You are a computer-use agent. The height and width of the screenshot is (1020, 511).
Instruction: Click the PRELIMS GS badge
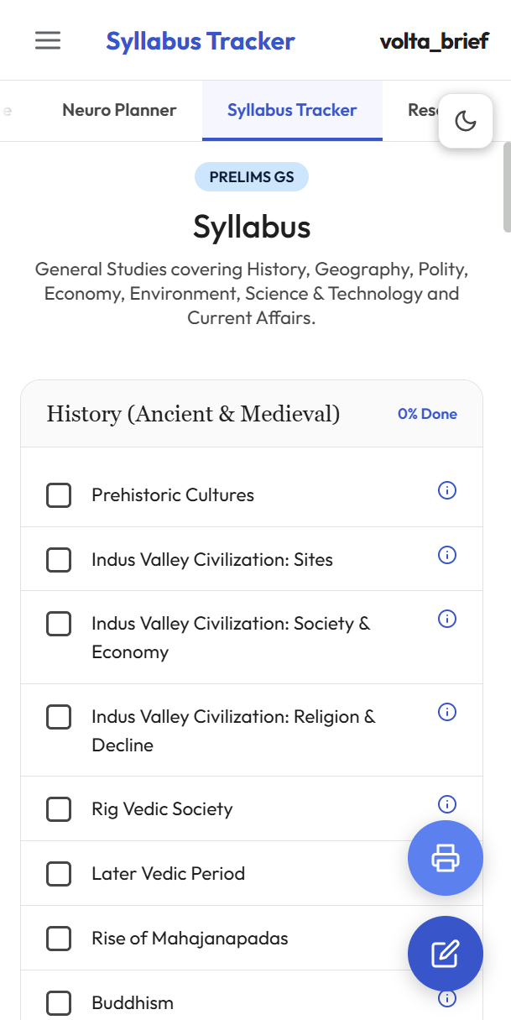point(252,176)
